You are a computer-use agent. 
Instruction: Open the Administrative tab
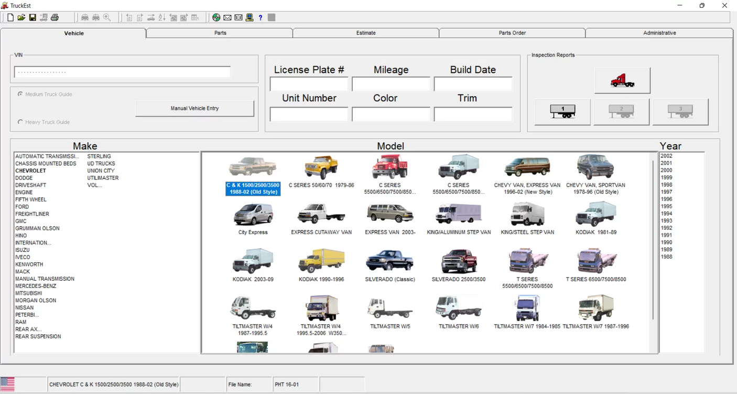point(659,33)
